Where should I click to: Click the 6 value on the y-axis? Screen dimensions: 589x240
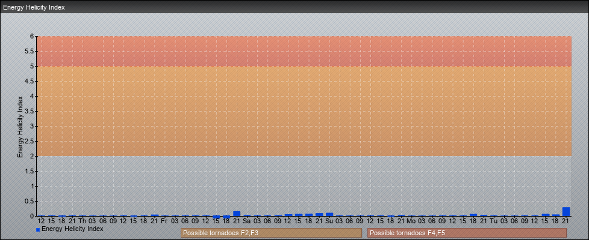pyautogui.click(x=33, y=37)
